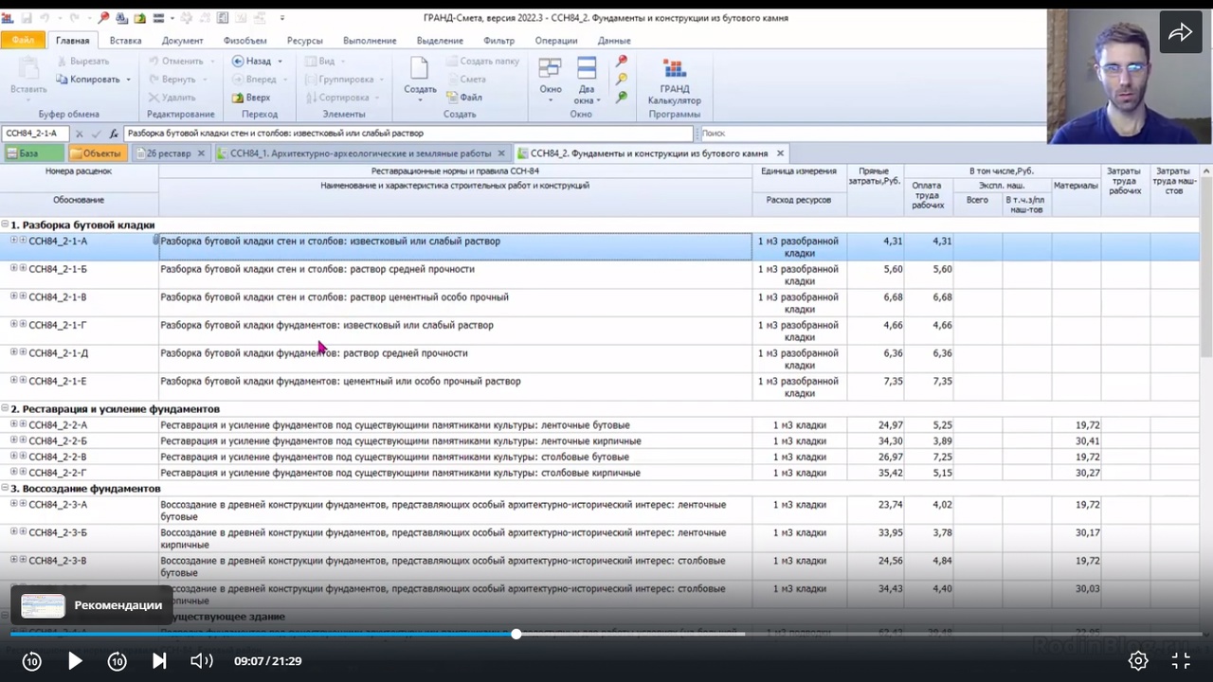Click the red pin marker icon

click(622, 61)
